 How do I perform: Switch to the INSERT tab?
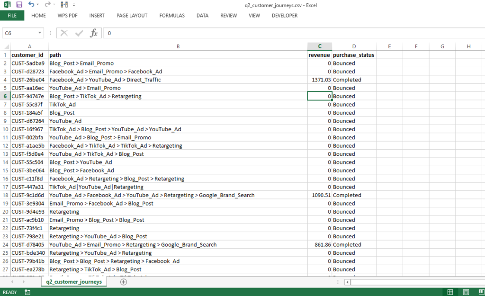pos(97,16)
